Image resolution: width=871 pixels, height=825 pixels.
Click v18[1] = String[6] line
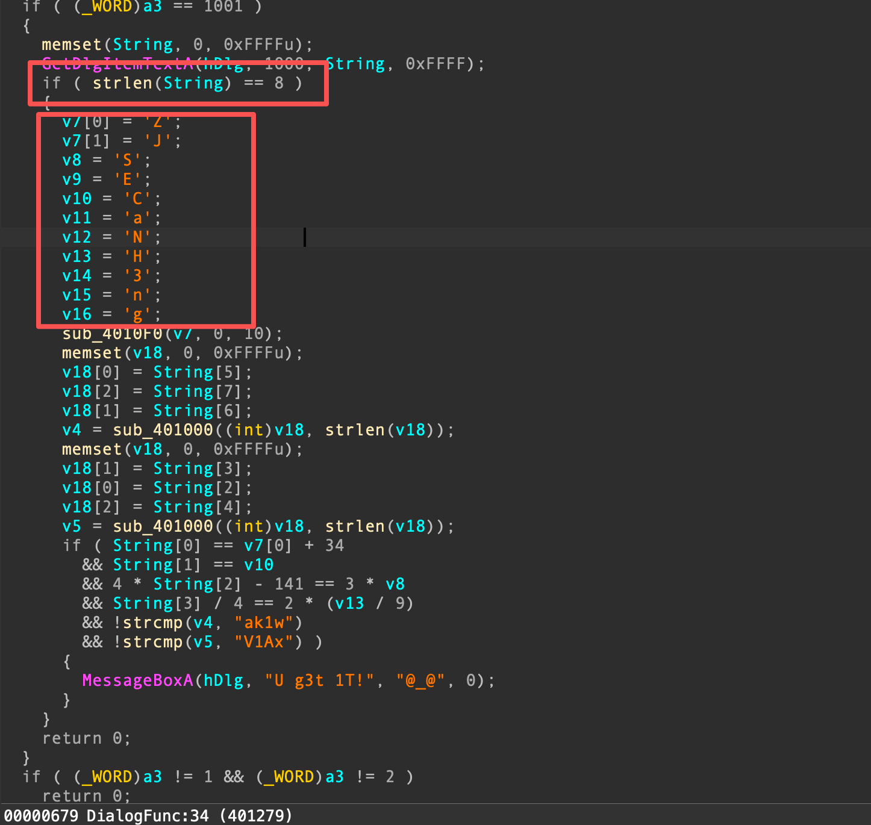point(157,411)
